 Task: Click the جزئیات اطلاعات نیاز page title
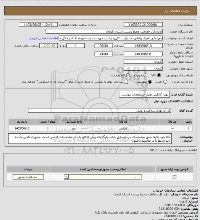(177, 11)
